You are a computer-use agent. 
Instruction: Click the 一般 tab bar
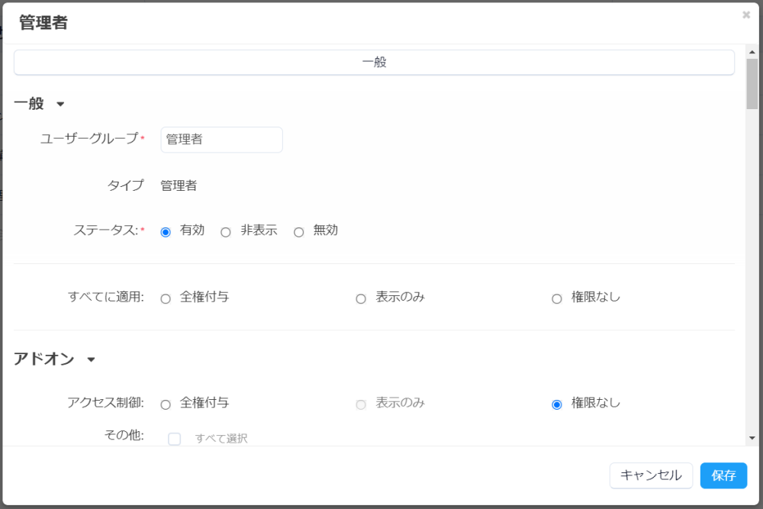374,63
